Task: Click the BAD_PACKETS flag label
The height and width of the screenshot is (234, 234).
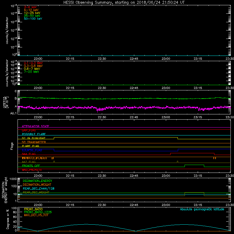Action: pos(32,170)
